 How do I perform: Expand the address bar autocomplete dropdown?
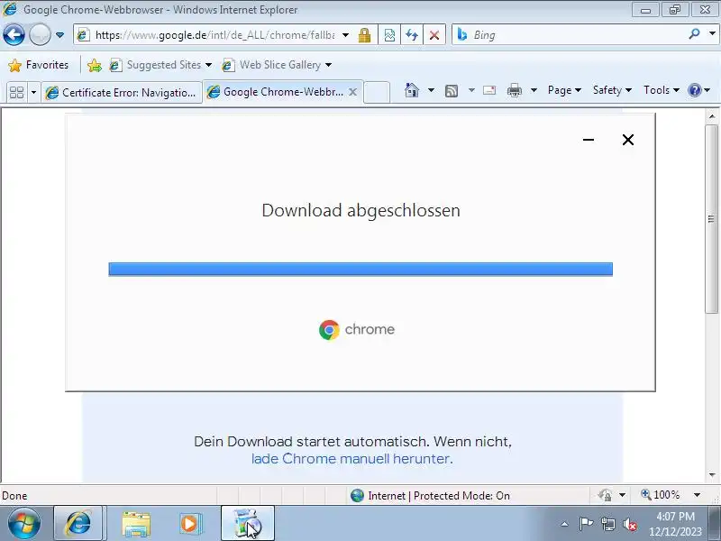click(x=345, y=35)
